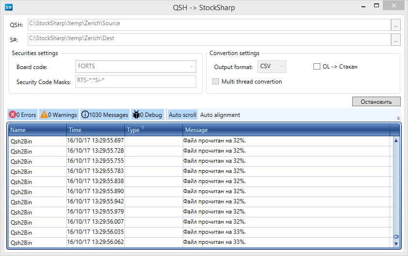Sort by the Type column header
Screen dimensions: 408x256
pyautogui.click(x=154, y=130)
